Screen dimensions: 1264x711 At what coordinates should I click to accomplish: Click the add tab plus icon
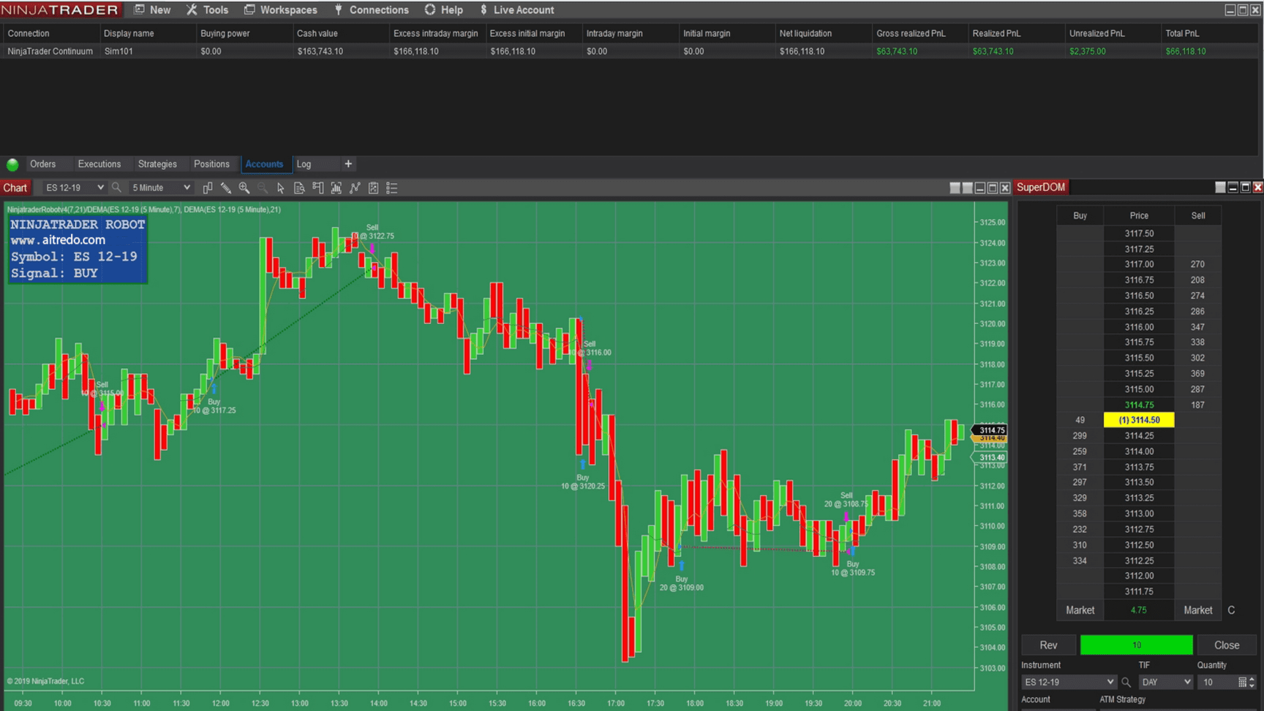[347, 164]
